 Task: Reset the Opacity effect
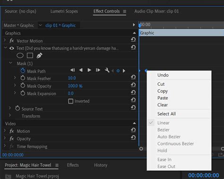click(x=133, y=138)
